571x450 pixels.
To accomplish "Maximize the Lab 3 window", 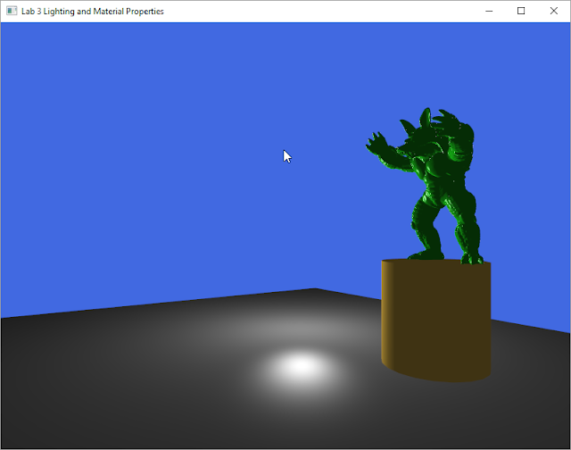I will point(521,11).
